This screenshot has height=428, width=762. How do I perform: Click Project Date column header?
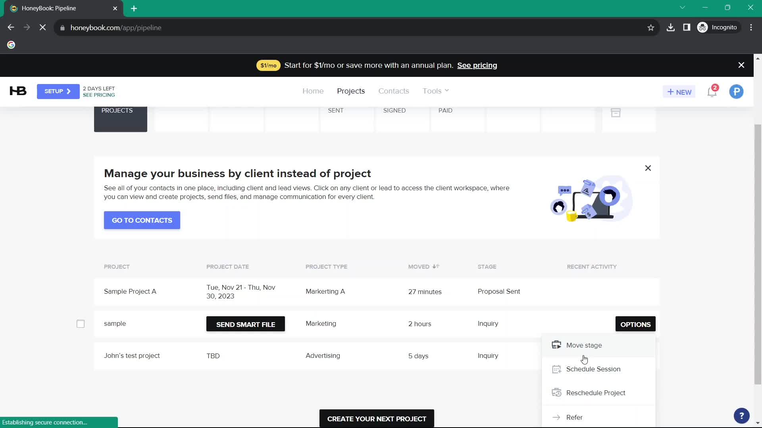tap(227, 267)
